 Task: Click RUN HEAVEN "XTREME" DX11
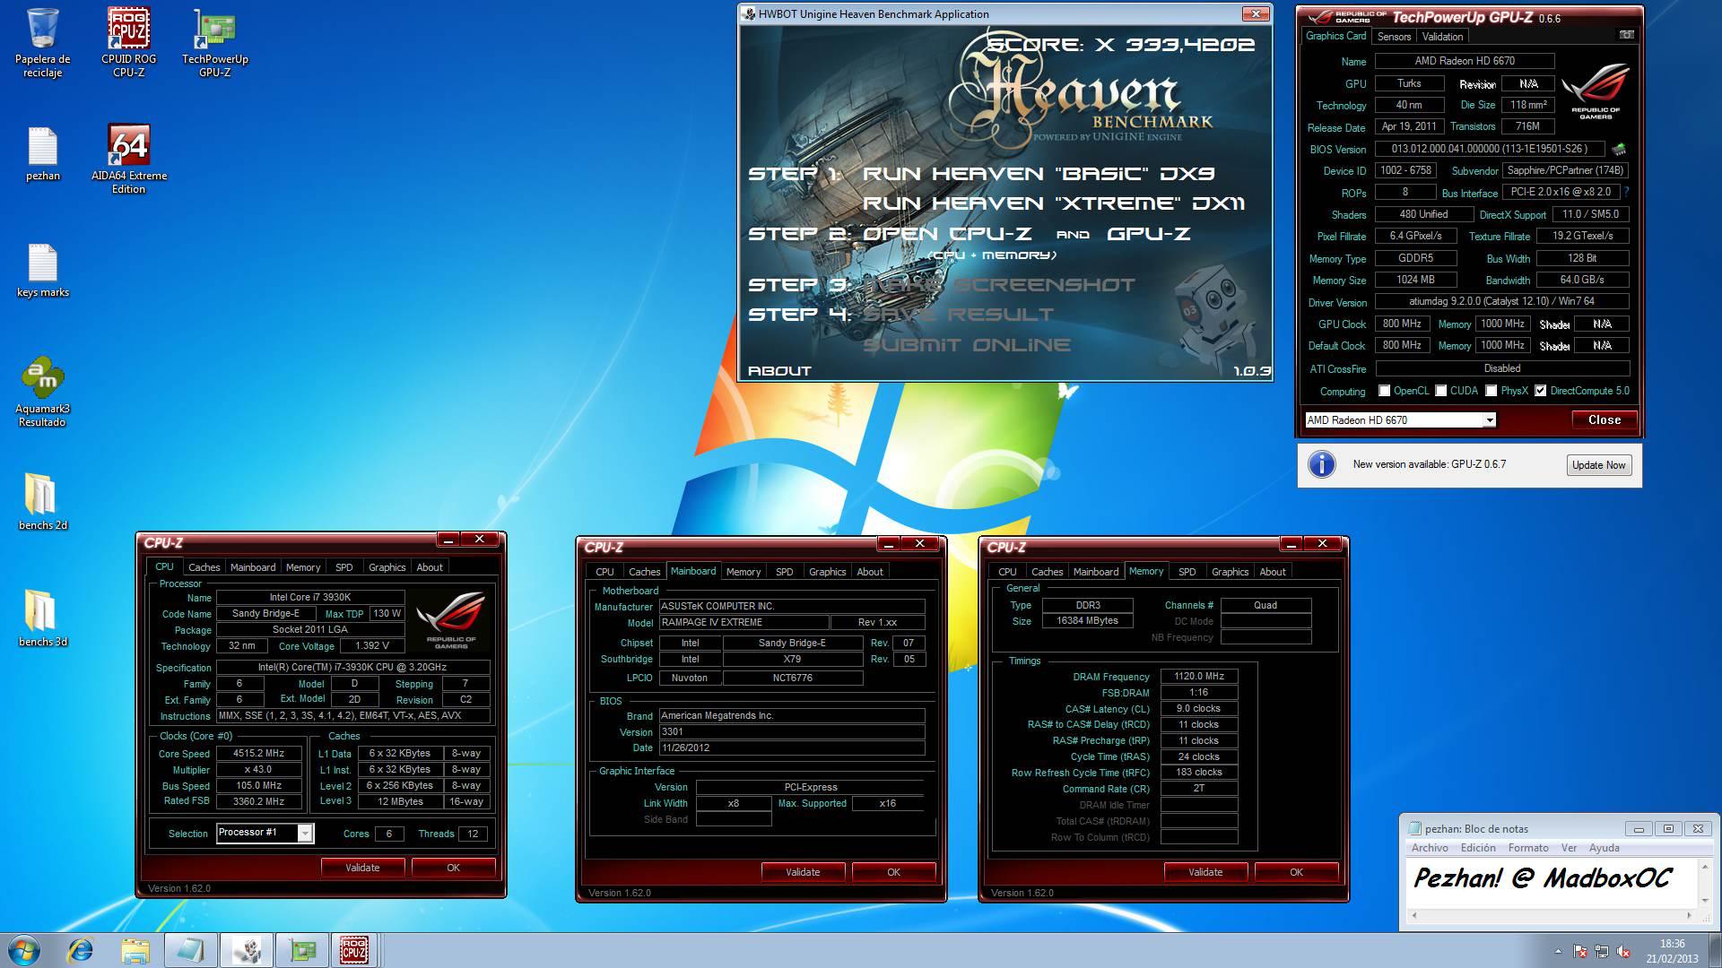1054,203
